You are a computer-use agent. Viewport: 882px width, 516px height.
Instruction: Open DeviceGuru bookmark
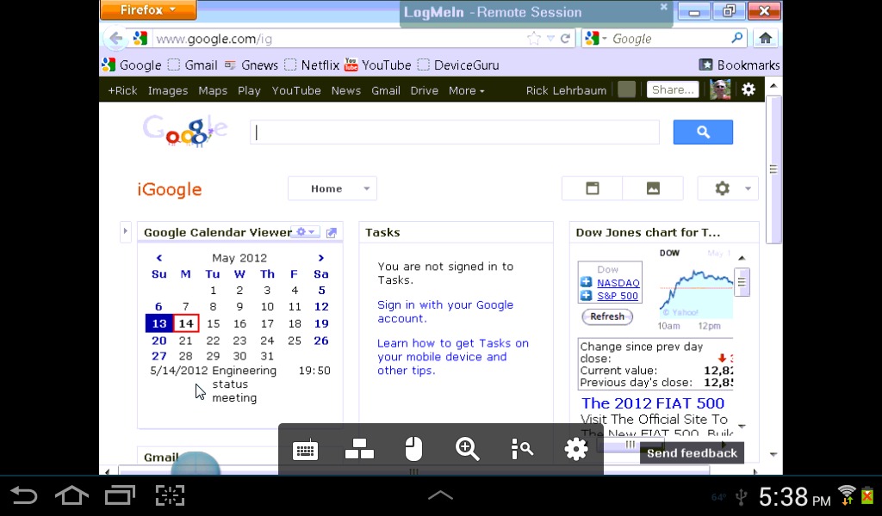[458, 65]
